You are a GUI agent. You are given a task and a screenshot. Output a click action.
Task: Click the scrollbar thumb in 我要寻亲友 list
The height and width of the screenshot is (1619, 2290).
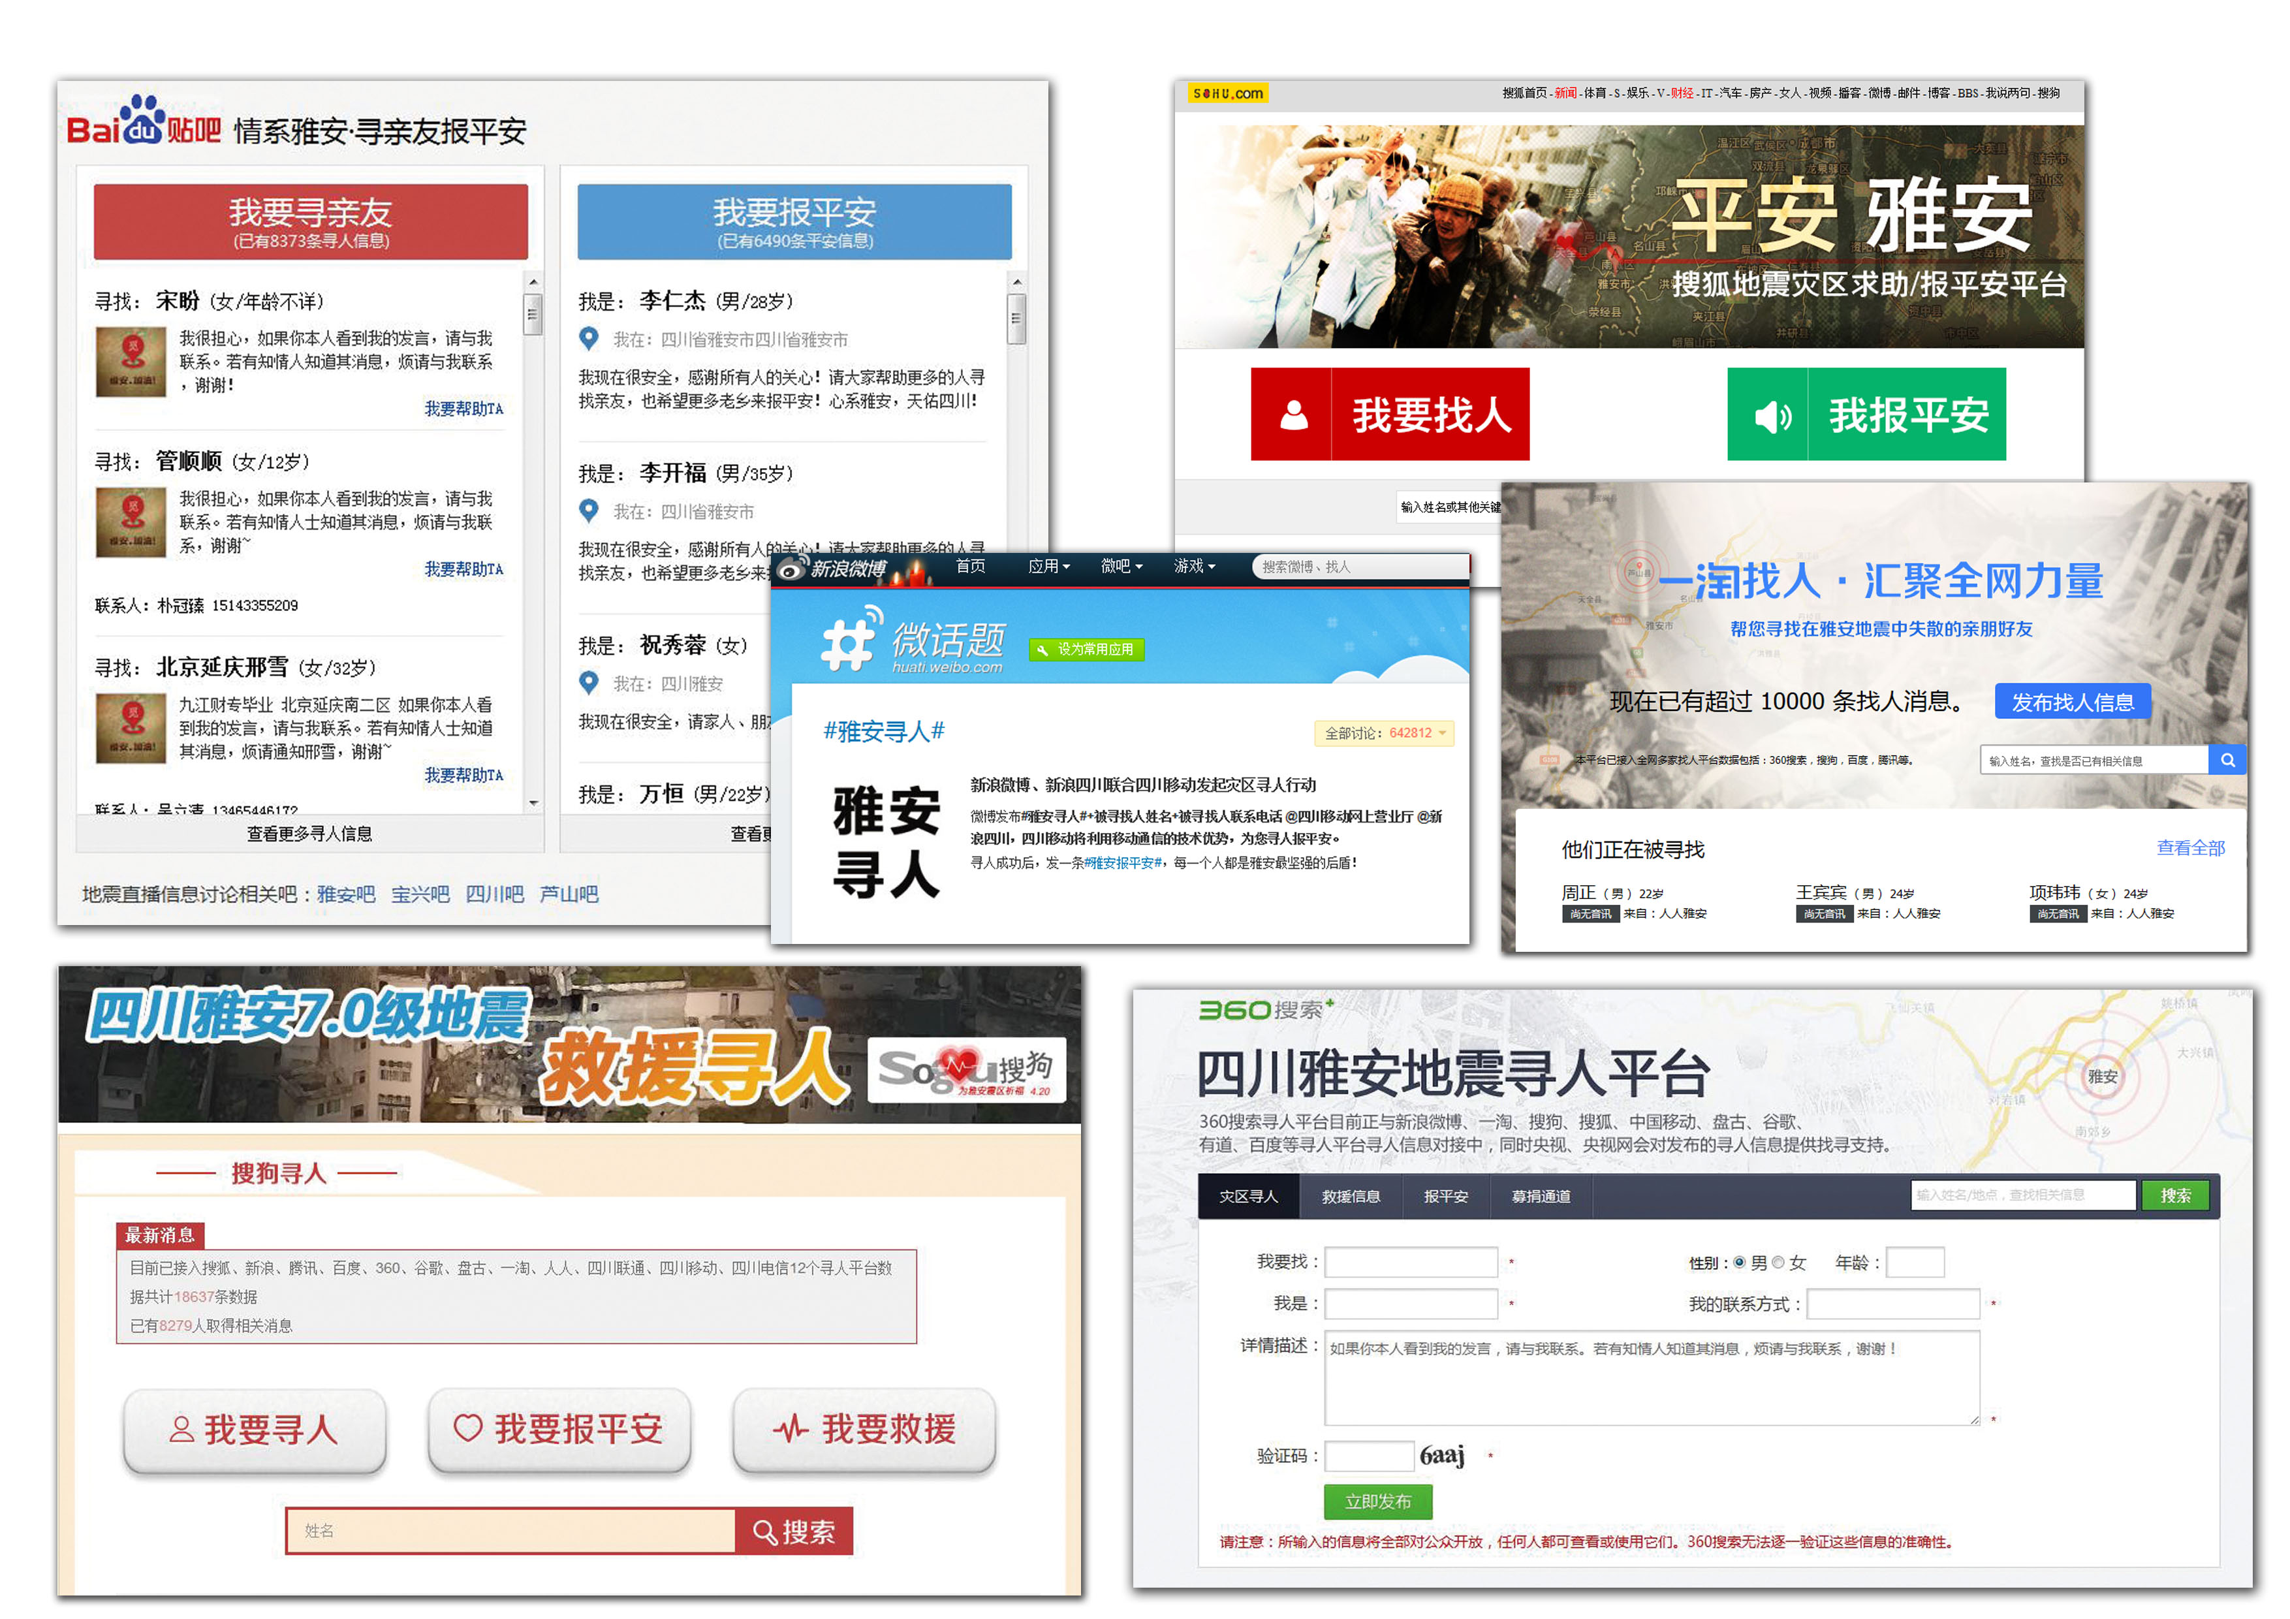(533, 316)
